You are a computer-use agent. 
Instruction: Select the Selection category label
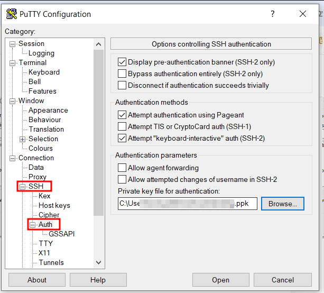click(43, 139)
